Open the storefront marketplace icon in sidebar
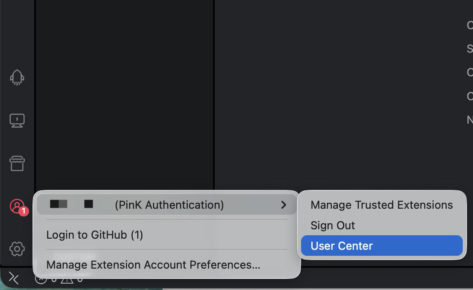Image resolution: width=473 pixels, height=290 pixels. click(x=17, y=163)
